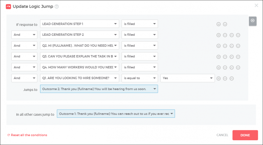Add a condition after the Lead Generation Step 1 row
Screen dimensions: 263x145
pos(218,24)
